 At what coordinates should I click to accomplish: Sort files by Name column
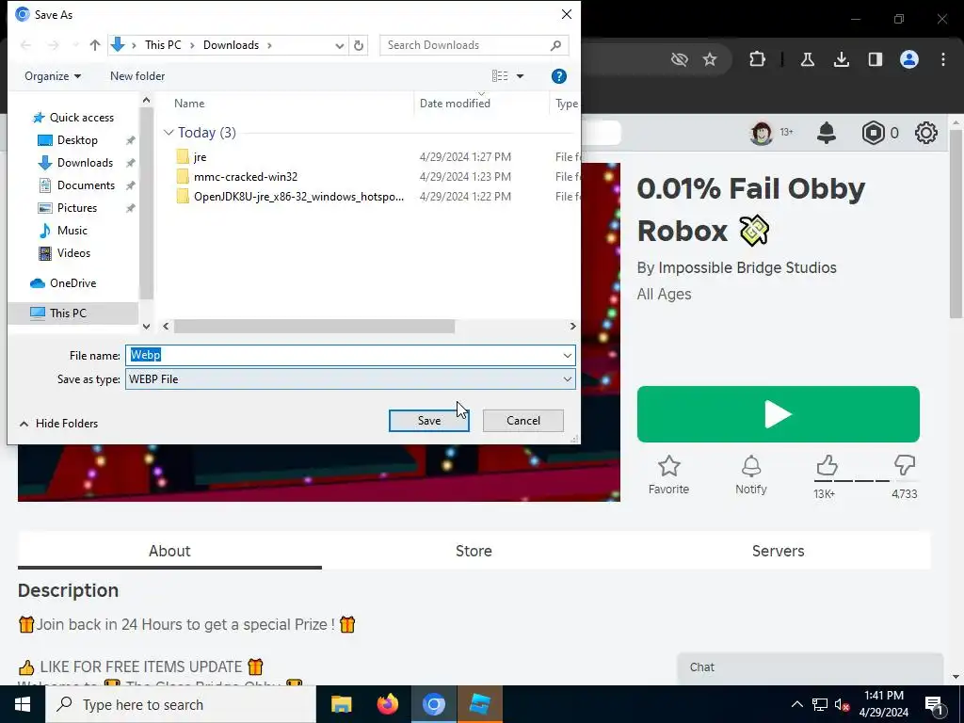click(x=188, y=104)
